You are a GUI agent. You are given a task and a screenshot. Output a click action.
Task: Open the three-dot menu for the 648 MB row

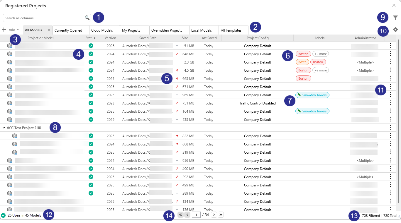(x=390, y=54)
